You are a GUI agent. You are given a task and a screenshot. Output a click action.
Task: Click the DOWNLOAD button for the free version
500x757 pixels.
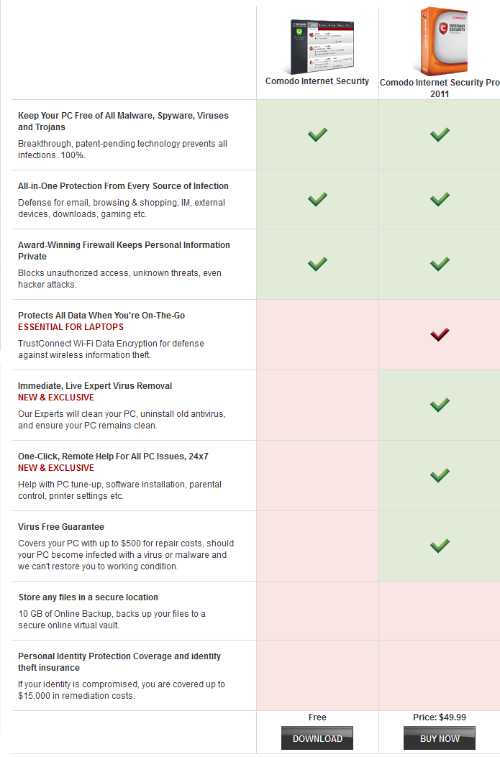point(317,738)
